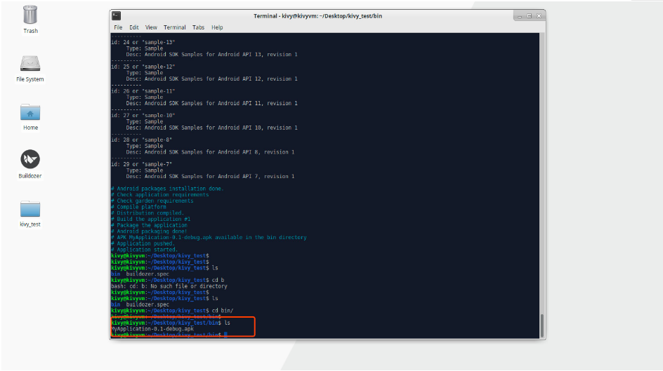Viewport: 663px width, 371px height.
Task: Click '# Android packaging done!' line
Action: click(150, 231)
